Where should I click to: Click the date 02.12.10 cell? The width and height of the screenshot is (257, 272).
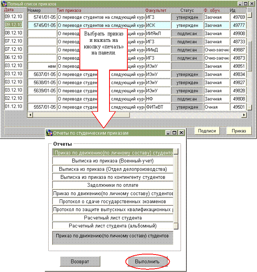tap(14, 98)
